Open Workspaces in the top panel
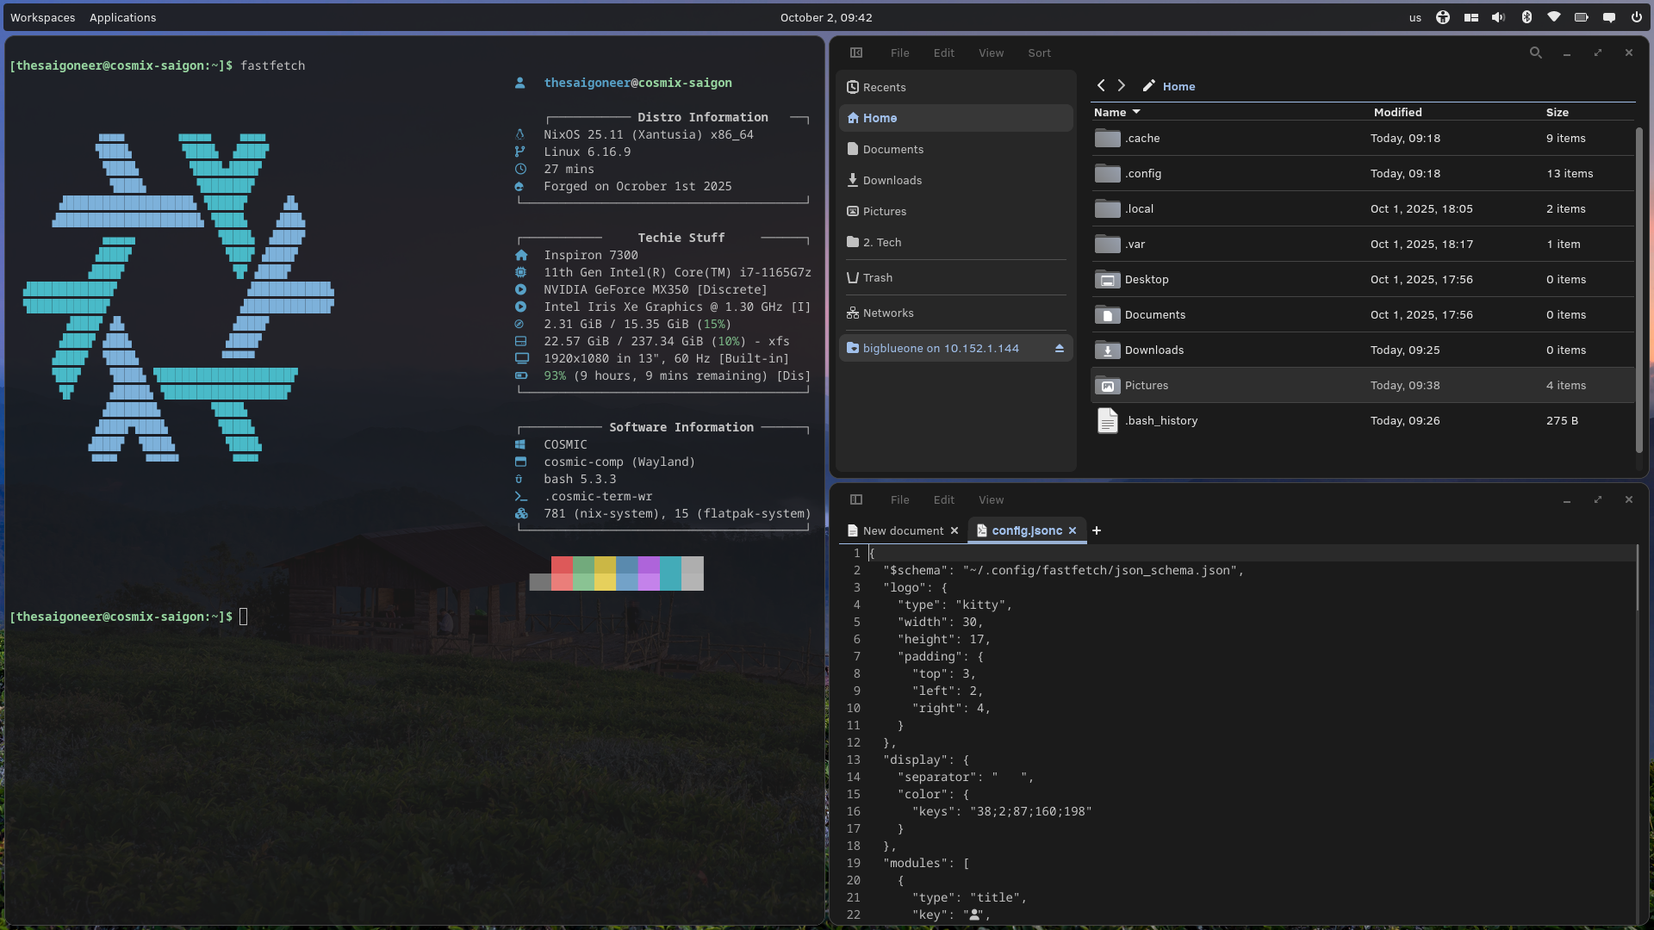Viewport: 1654px width, 930px height. pos(42,17)
